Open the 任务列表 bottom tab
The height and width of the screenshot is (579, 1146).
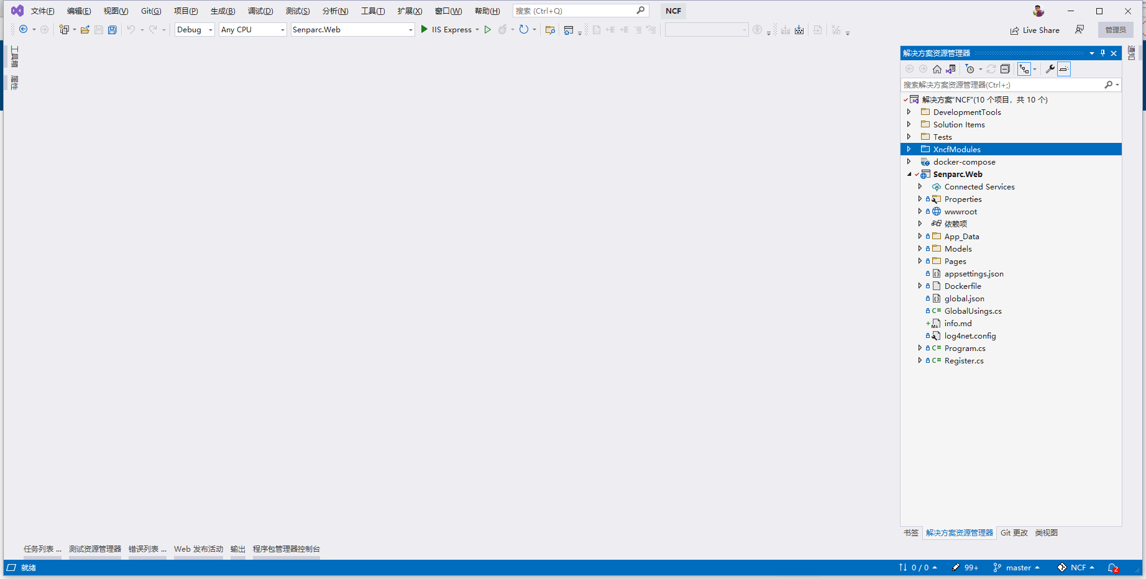pyautogui.click(x=42, y=549)
